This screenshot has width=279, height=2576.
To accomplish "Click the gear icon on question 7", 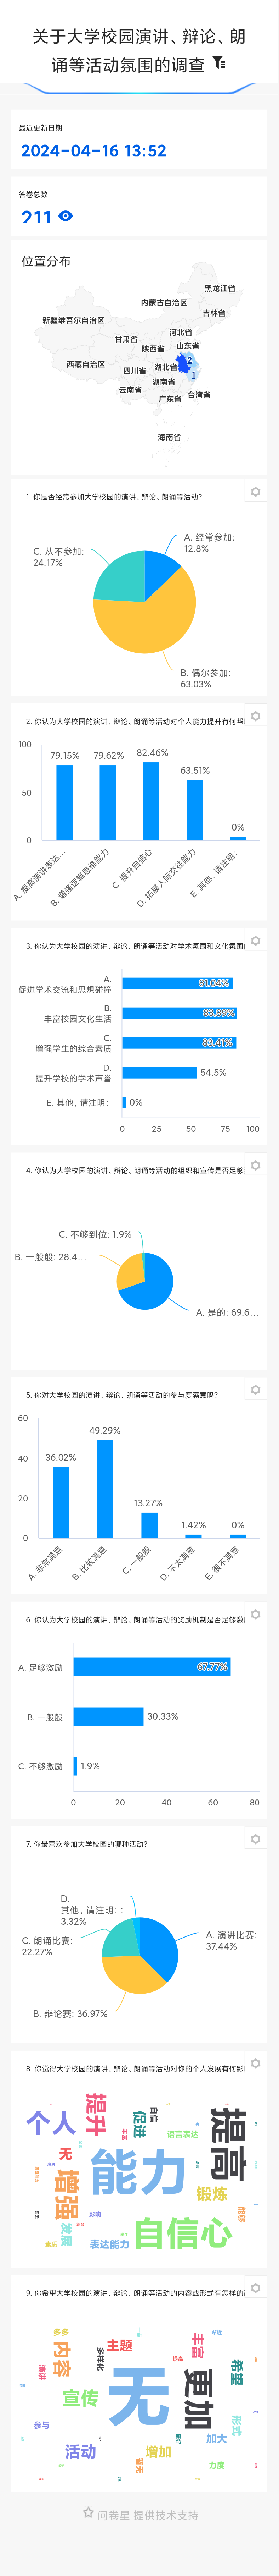I will [x=255, y=1839].
